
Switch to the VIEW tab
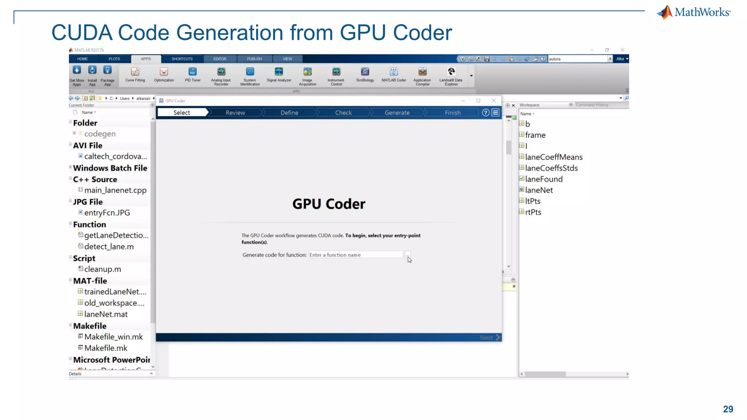click(x=287, y=59)
